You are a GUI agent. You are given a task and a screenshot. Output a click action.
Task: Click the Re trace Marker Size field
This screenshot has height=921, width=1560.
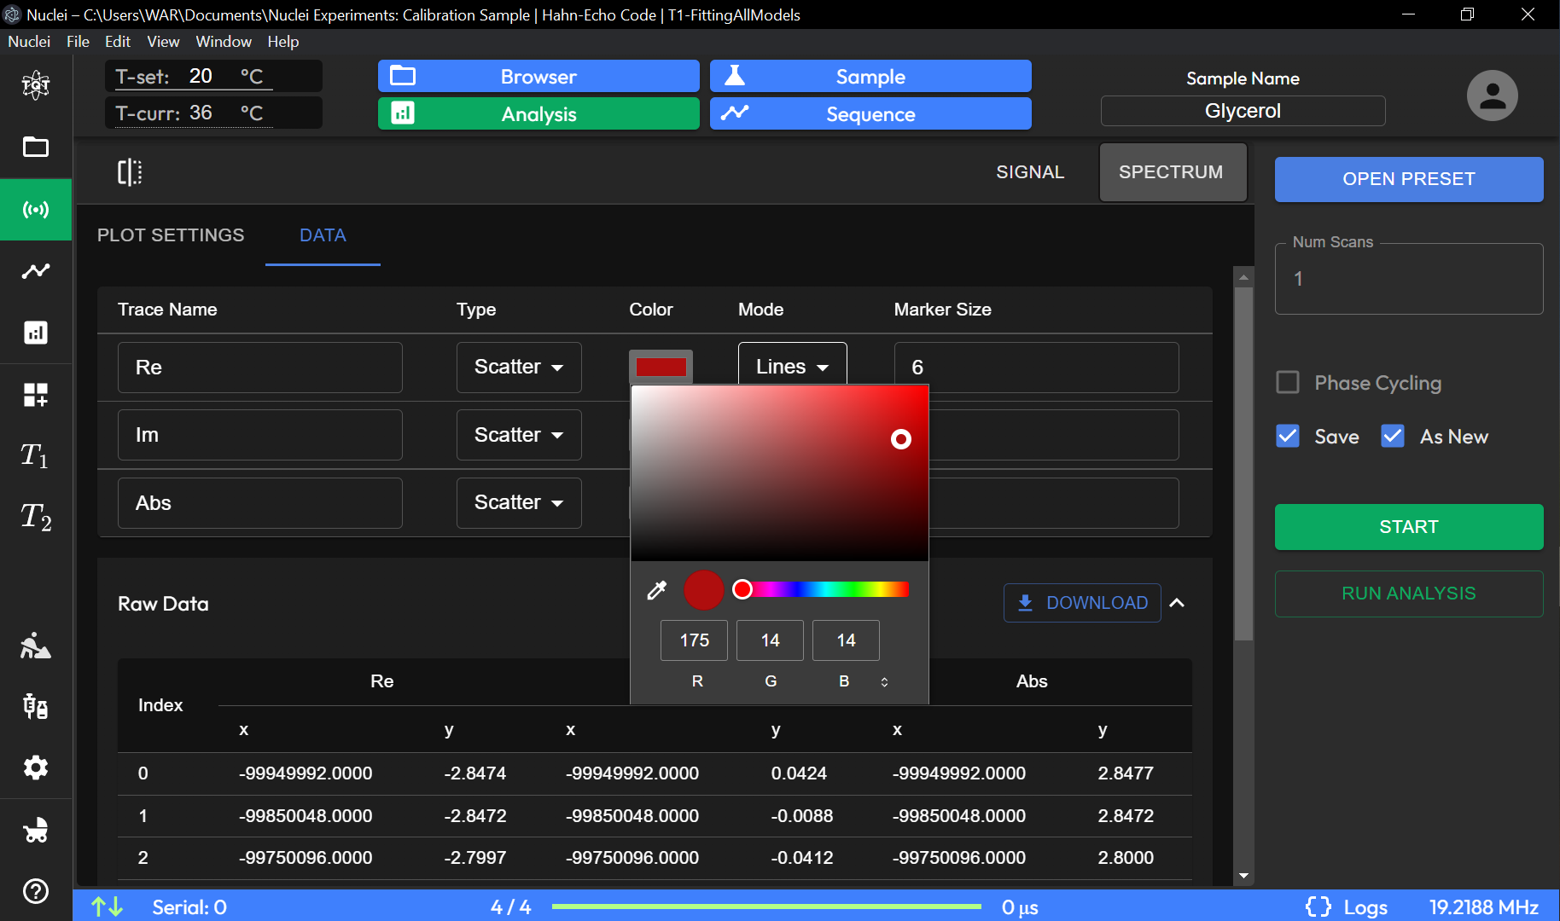1036,367
